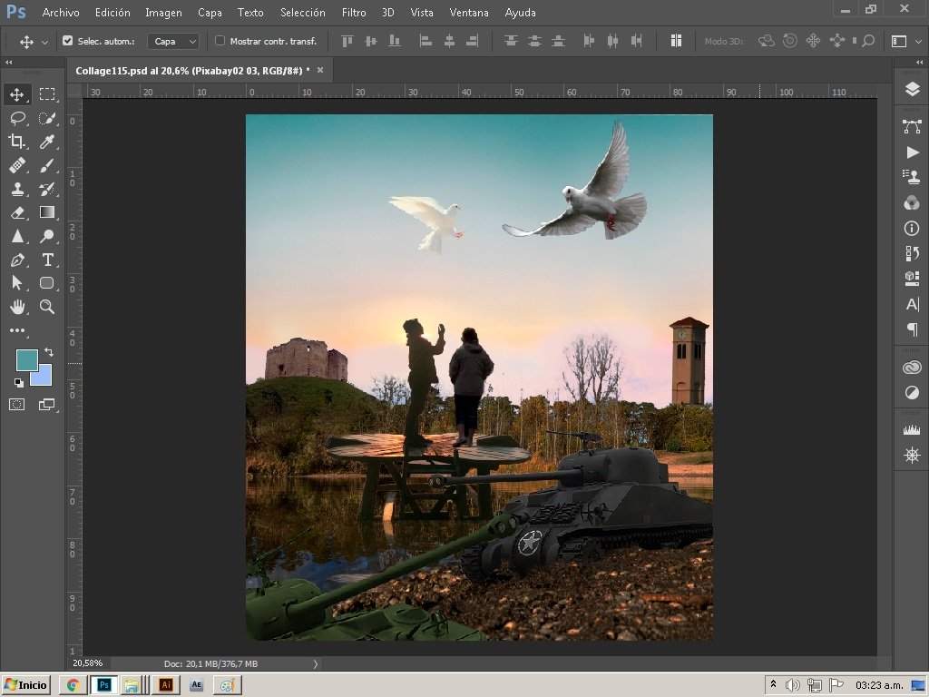Screen dimensions: 929x697
Task: Select the Rectangular Marquee tool
Action: (x=47, y=94)
